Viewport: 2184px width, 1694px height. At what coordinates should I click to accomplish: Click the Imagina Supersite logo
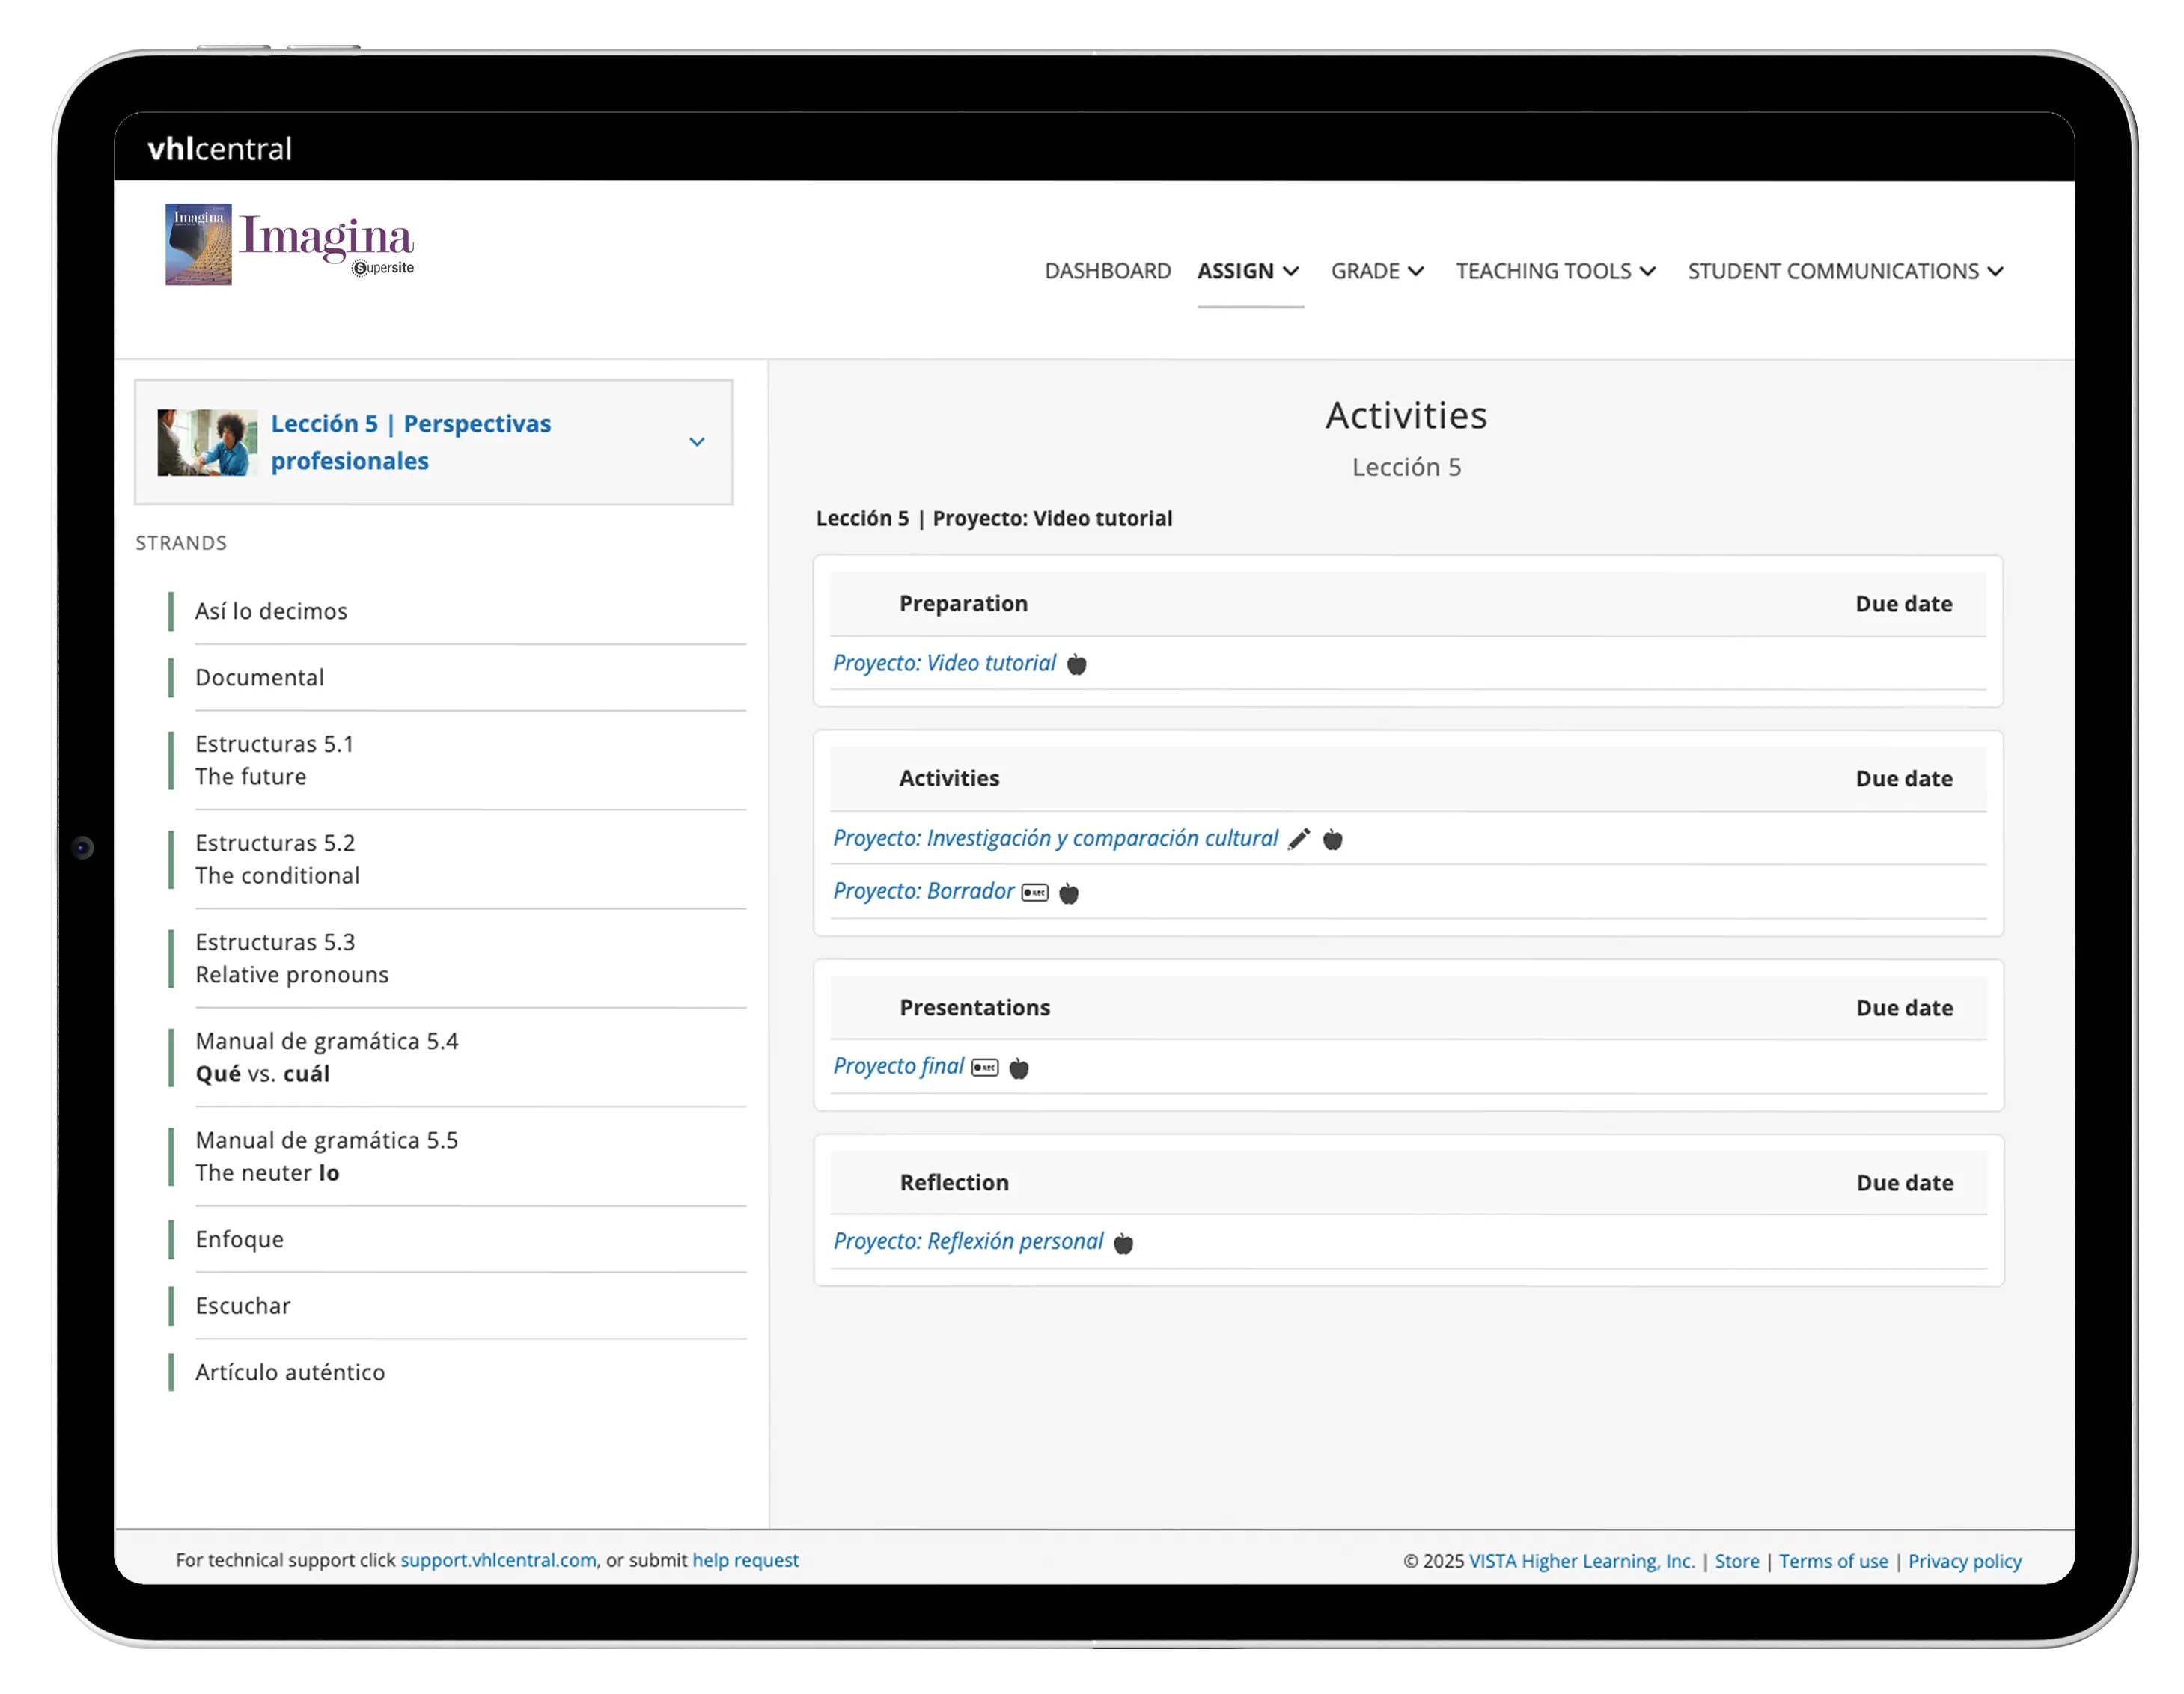pyautogui.click(x=290, y=245)
